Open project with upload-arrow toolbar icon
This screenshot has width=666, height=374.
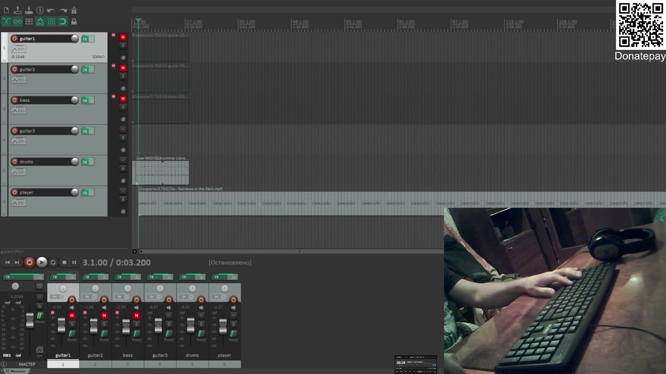(x=17, y=10)
